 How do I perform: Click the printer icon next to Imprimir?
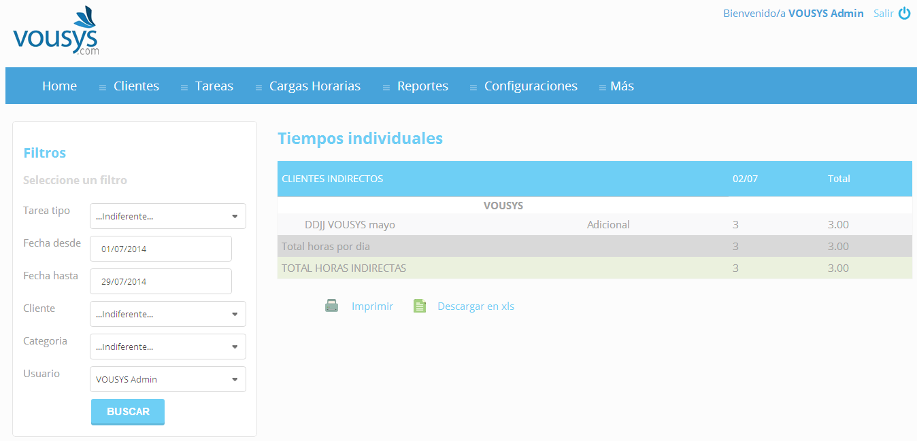331,306
